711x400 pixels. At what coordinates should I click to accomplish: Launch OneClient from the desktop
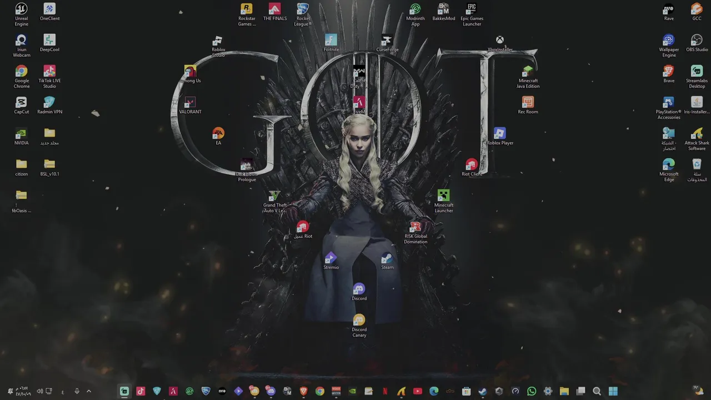(x=49, y=12)
